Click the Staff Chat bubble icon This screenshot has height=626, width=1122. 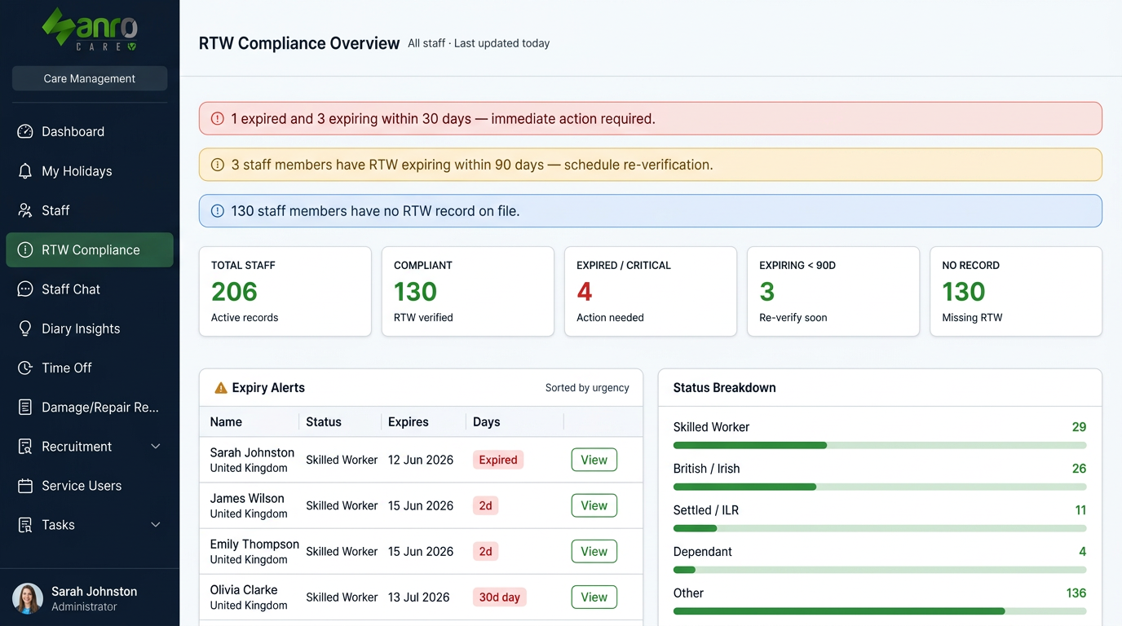point(25,289)
